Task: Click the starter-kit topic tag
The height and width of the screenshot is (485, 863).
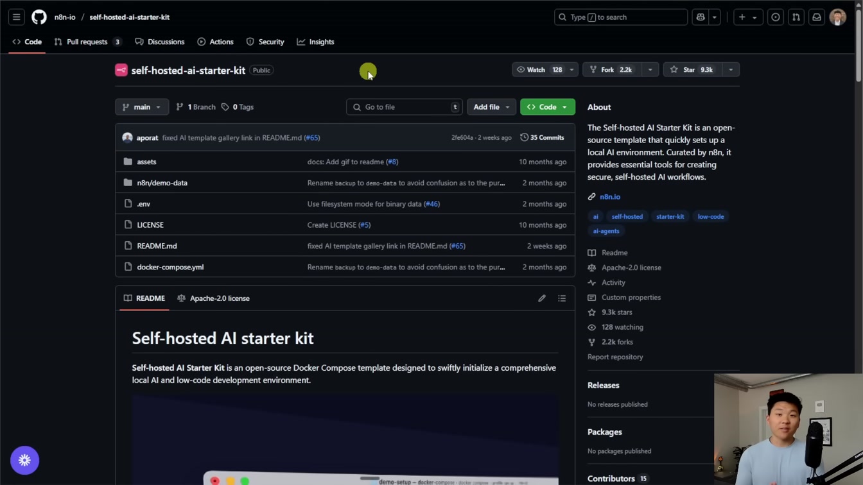Action: click(x=670, y=217)
